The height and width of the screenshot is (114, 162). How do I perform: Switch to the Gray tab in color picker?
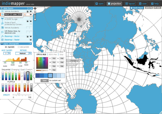61,54
